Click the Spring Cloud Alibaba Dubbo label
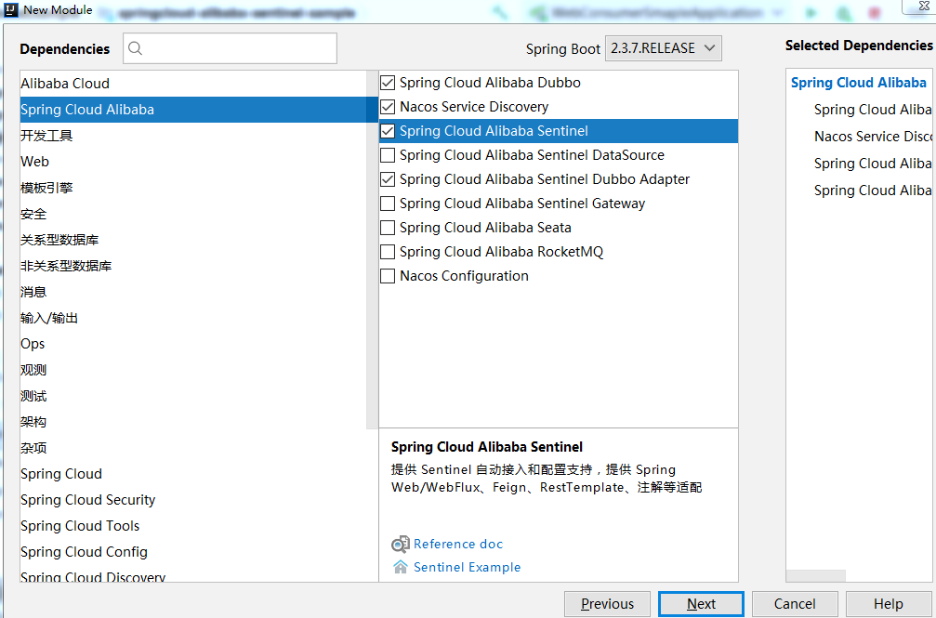Image resolution: width=936 pixels, height=618 pixels. [x=490, y=83]
